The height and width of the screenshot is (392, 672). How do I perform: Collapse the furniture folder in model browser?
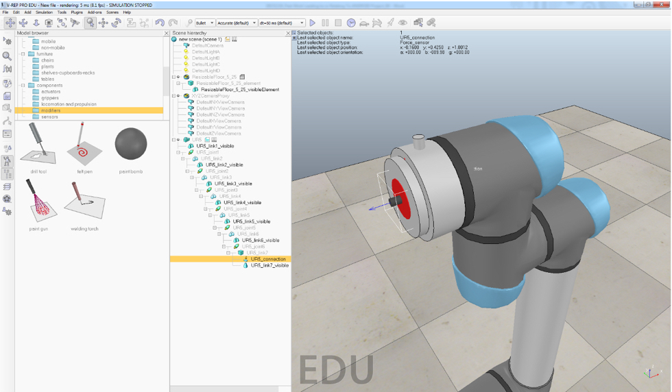point(23,54)
